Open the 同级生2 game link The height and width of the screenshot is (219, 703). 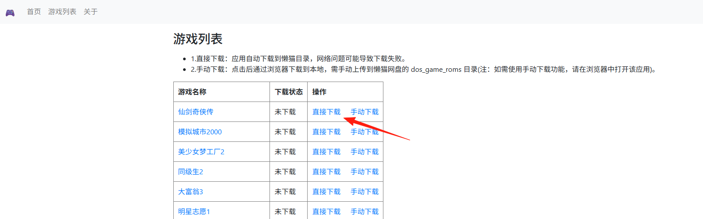191,172
